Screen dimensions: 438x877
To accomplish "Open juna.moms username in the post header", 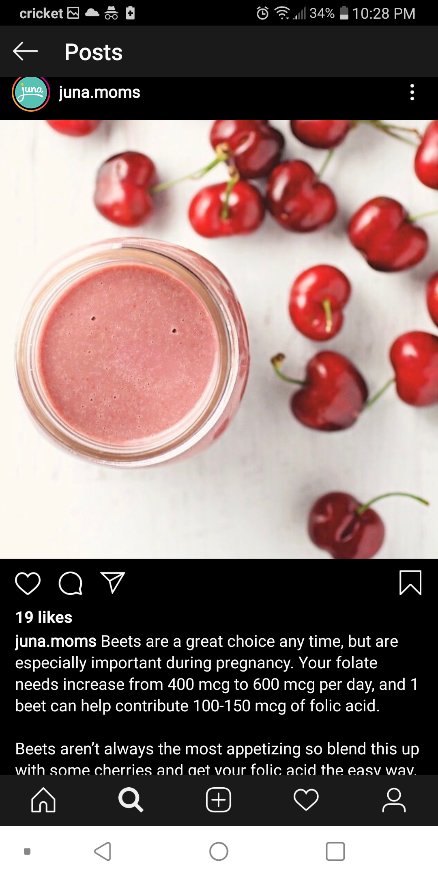I will click(99, 93).
